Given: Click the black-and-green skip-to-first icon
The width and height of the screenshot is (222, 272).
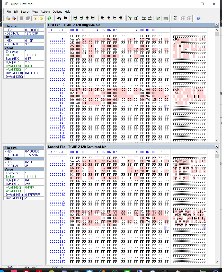Looking at the screenshot, I should (x=103, y=18).
